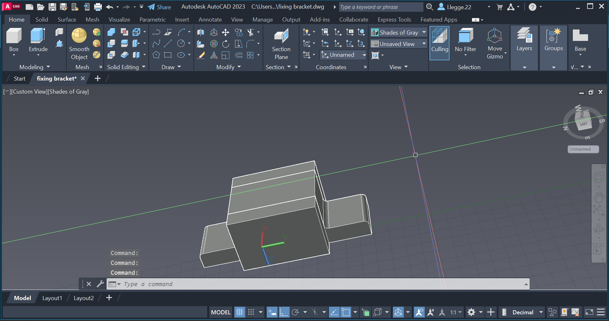Image resolution: width=609 pixels, height=321 pixels.
Task: Toggle Dynamic UCS cube in status bar
Action: coord(377,312)
